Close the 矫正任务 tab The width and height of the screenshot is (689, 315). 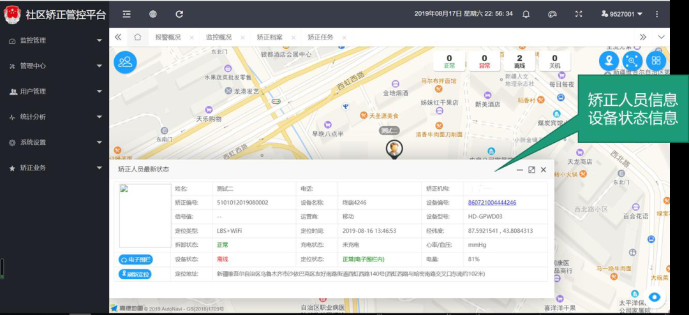coord(344,38)
